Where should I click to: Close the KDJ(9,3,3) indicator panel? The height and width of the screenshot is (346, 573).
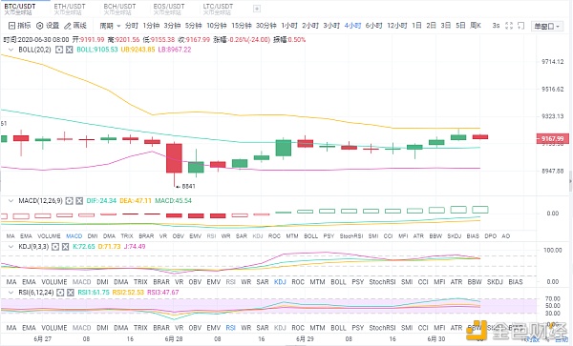pos(65,247)
